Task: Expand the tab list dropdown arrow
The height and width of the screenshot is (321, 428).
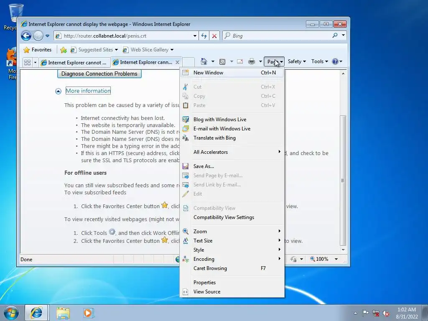Action: pos(35,63)
